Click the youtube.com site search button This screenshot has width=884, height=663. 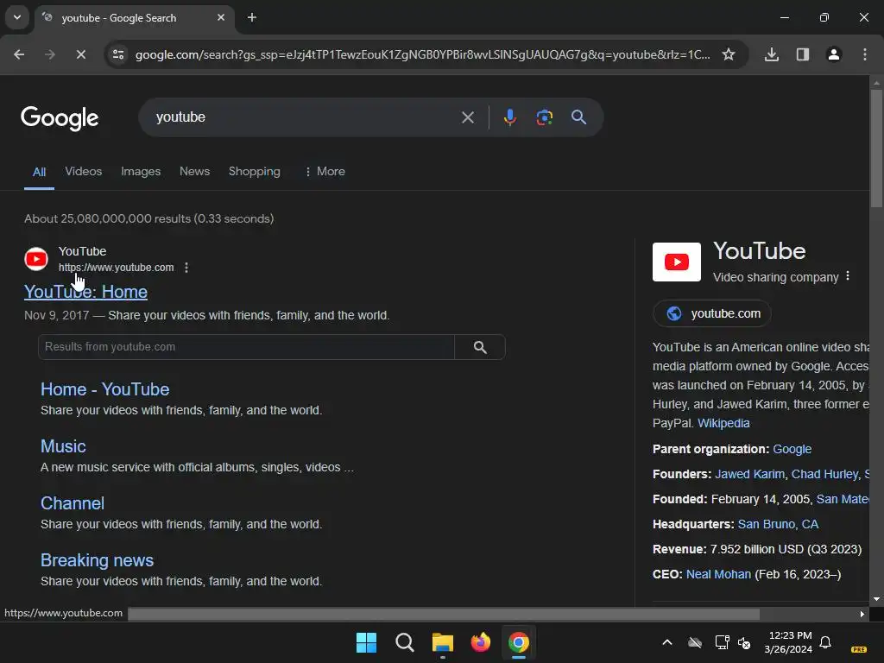[480, 347]
